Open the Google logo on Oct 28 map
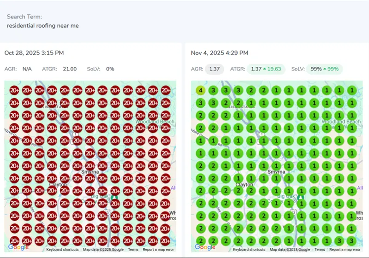 coord(18,247)
